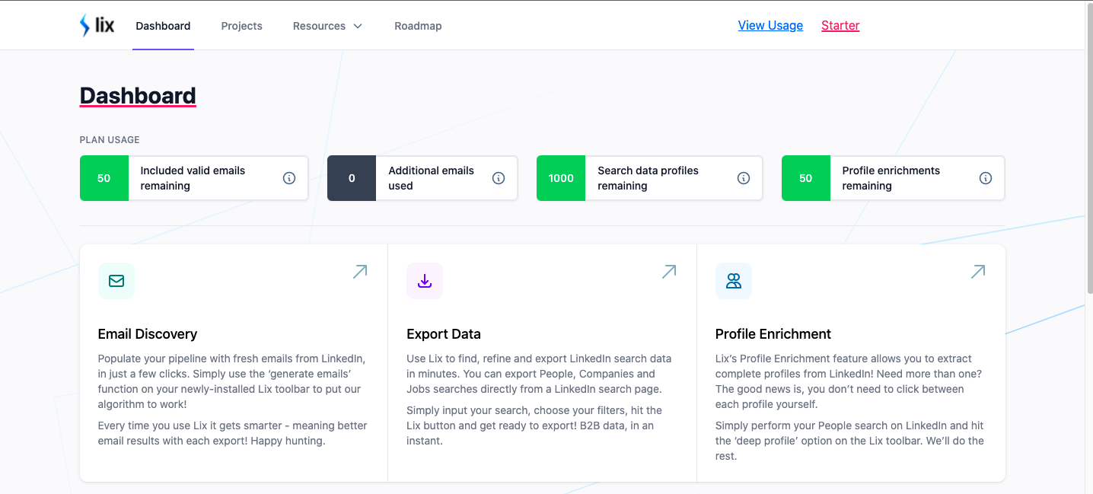This screenshot has height=494, width=1093.
Task: Click the Email Discovery envelope icon
Action: pyautogui.click(x=116, y=281)
